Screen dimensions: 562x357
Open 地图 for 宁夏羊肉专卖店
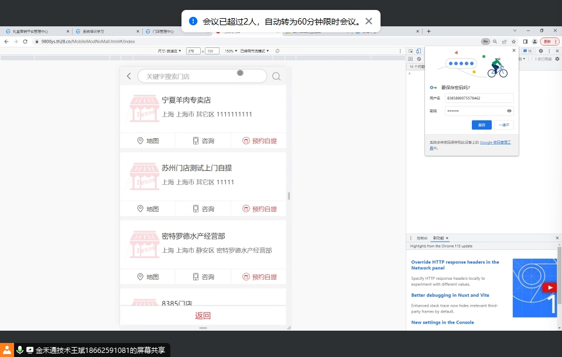click(x=148, y=141)
